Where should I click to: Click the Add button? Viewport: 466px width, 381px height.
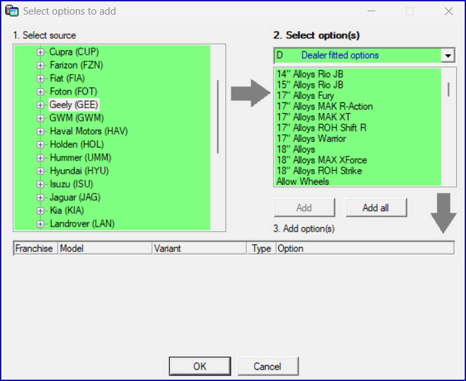(304, 208)
